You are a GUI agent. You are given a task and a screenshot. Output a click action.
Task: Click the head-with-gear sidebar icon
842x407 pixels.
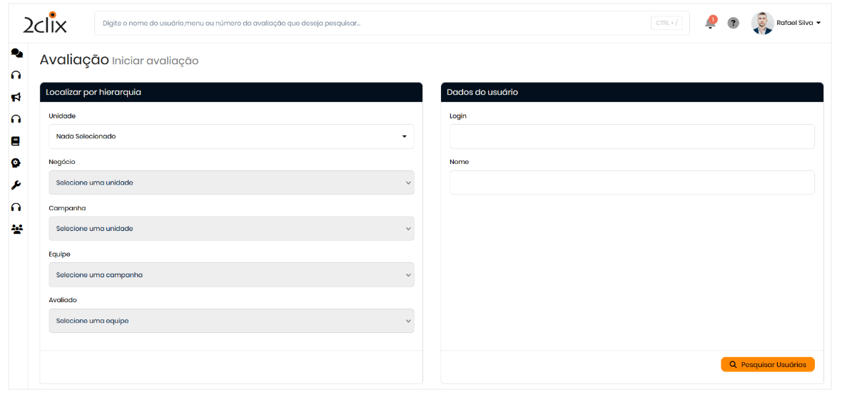click(x=16, y=163)
